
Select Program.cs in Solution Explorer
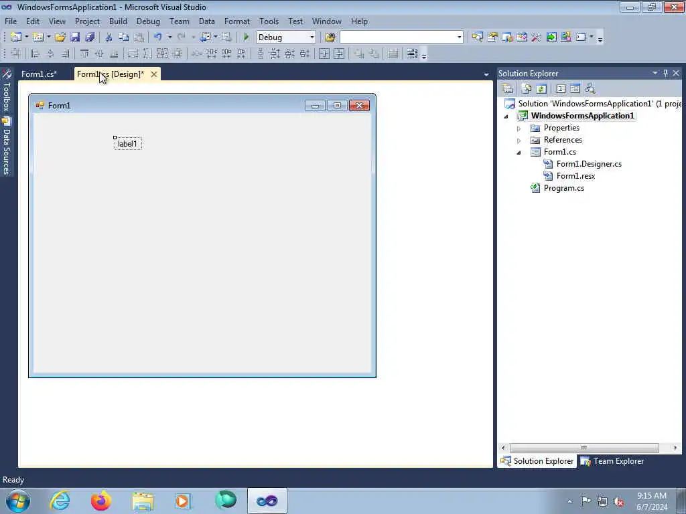click(x=563, y=188)
